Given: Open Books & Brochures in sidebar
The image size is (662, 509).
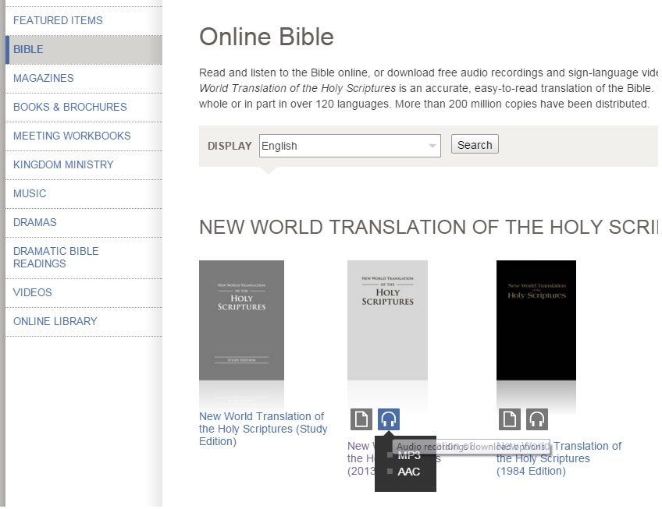Looking at the screenshot, I should tap(70, 107).
